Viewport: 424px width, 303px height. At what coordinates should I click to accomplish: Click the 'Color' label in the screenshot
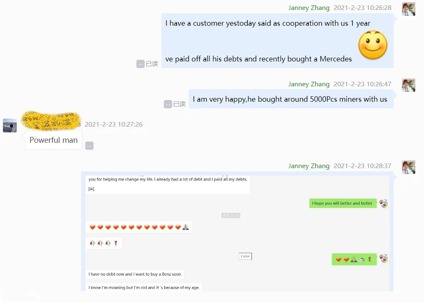pyautogui.click(x=245, y=256)
